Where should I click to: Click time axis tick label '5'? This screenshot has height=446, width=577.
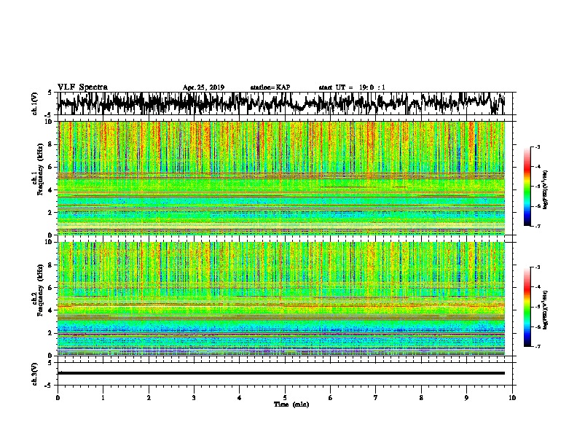click(x=285, y=398)
